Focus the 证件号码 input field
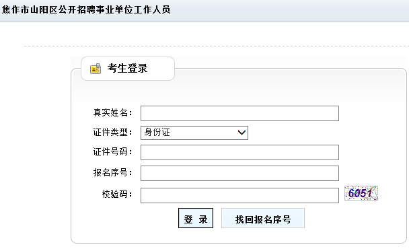 [x=239, y=152]
